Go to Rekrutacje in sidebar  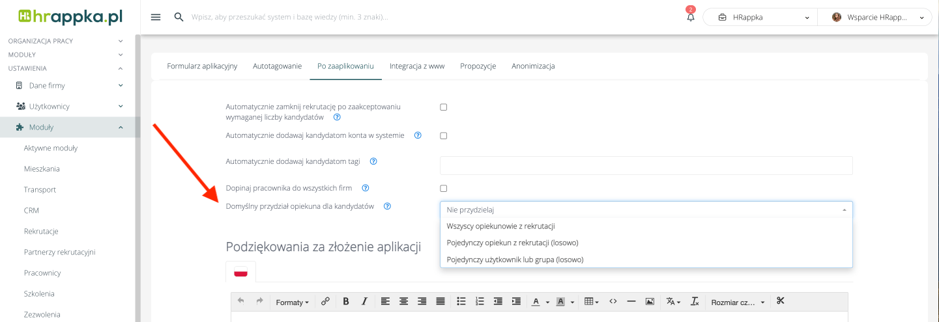(41, 231)
